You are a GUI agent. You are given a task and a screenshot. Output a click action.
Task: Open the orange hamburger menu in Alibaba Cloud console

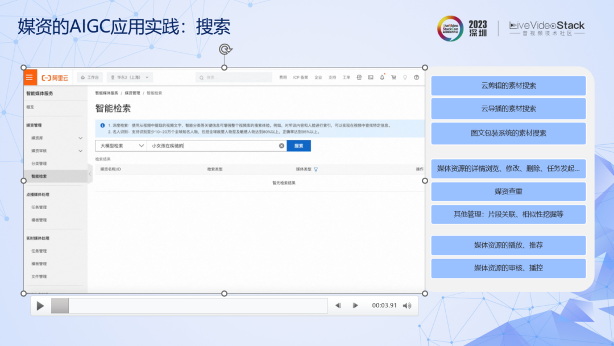pyautogui.click(x=30, y=77)
